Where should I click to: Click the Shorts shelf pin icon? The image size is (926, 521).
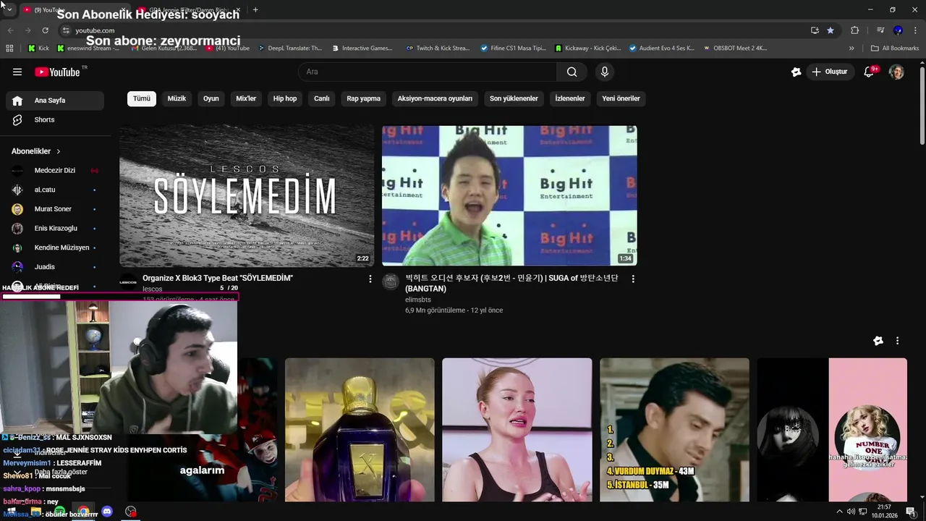(878, 341)
